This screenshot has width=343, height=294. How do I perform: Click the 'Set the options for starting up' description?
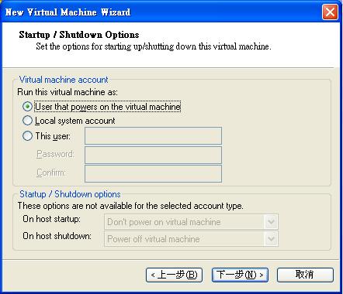point(154,46)
